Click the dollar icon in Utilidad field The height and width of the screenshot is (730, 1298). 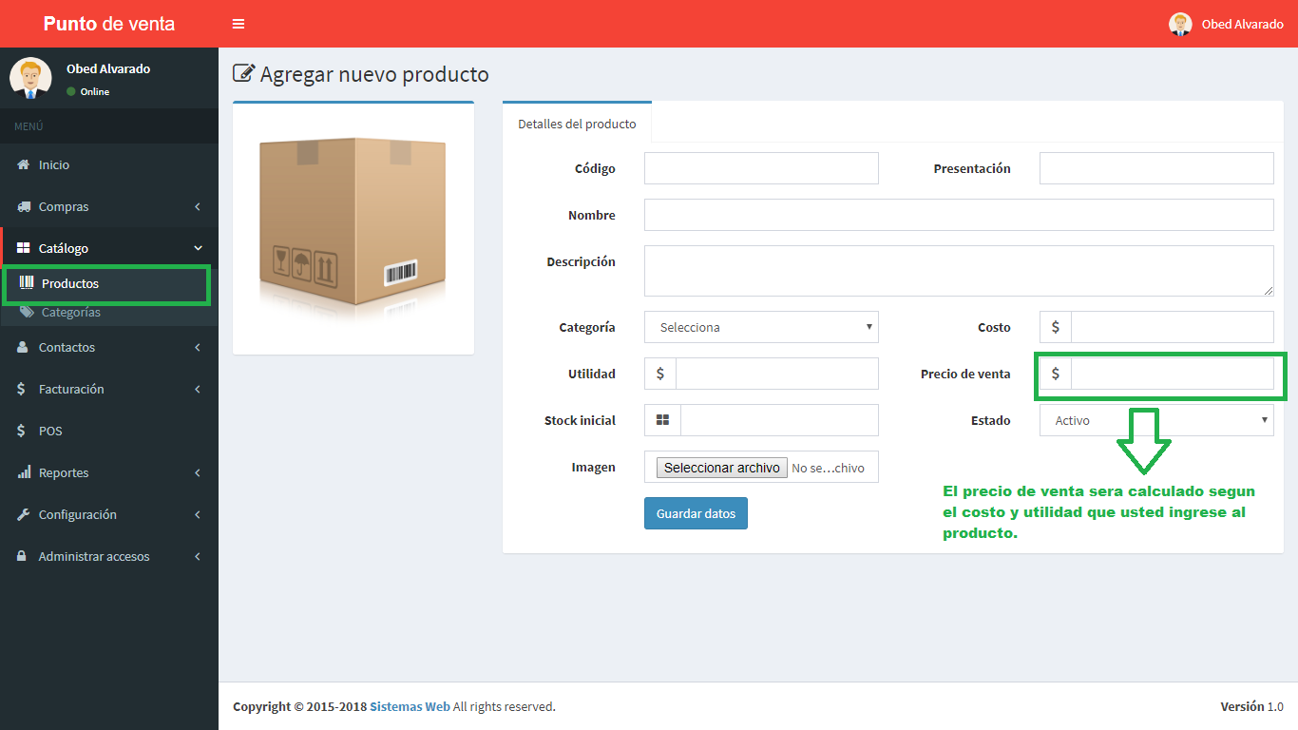660,374
